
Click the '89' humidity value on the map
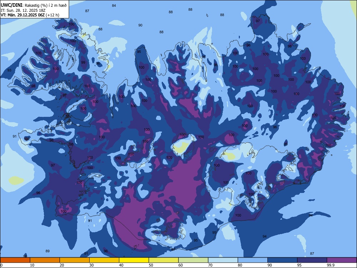click(x=47, y=251)
